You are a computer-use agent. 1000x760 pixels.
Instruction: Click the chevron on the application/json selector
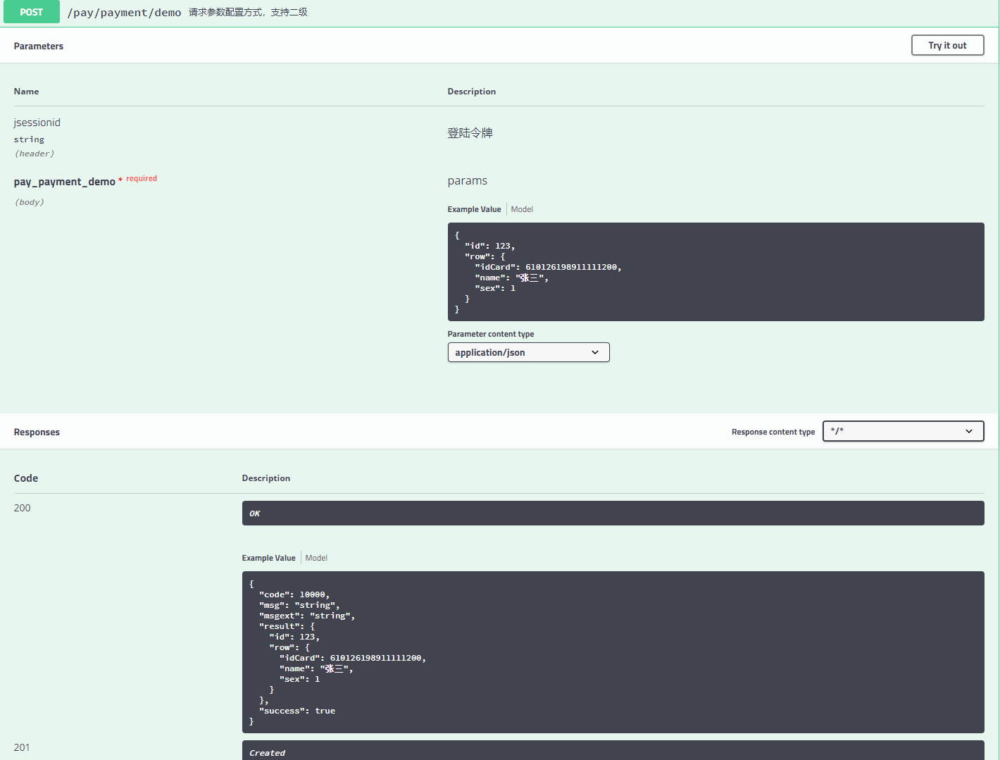(596, 351)
